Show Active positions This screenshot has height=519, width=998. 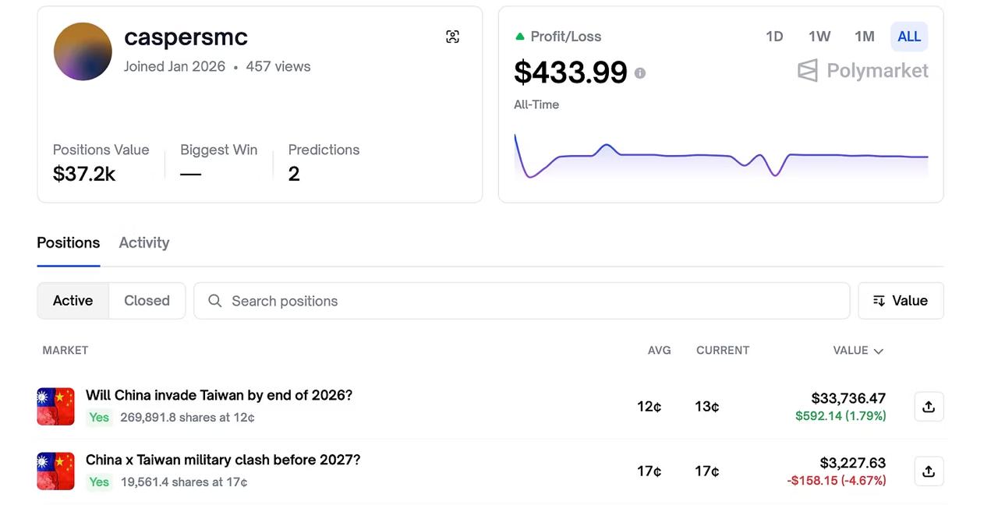[73, 301]
